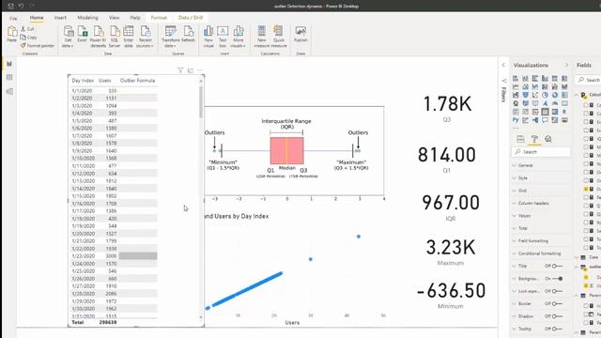Select the Analytics magnifier tab

pos(548,139)
